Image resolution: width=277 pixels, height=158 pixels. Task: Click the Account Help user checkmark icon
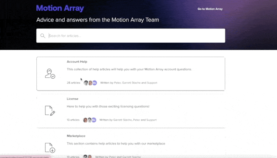[50, 73]
